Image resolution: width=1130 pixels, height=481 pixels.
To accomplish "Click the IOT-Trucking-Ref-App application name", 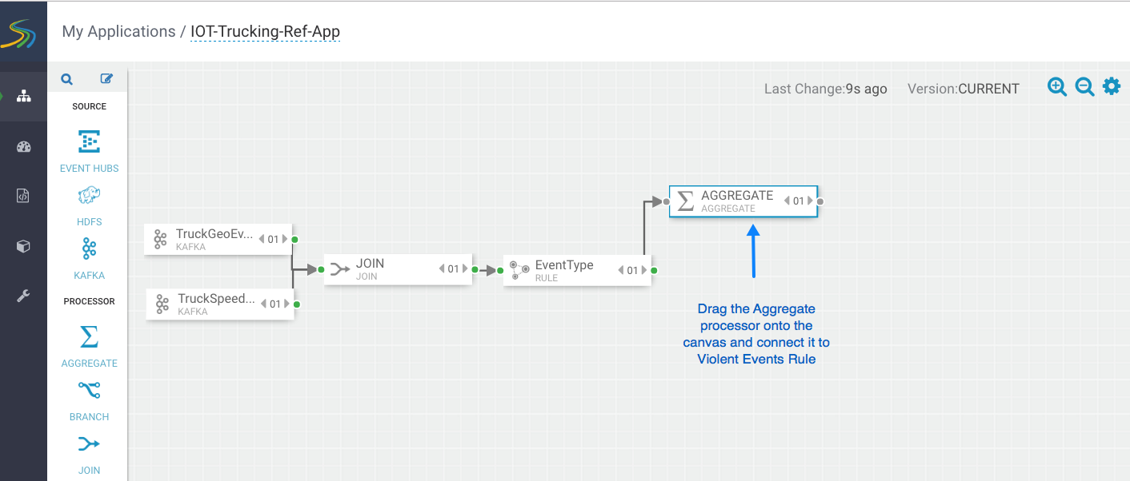I will (265, 32).
